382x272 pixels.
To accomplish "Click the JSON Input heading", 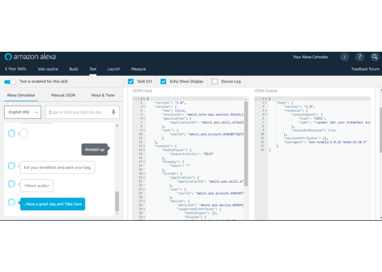I will coord(142,91).
